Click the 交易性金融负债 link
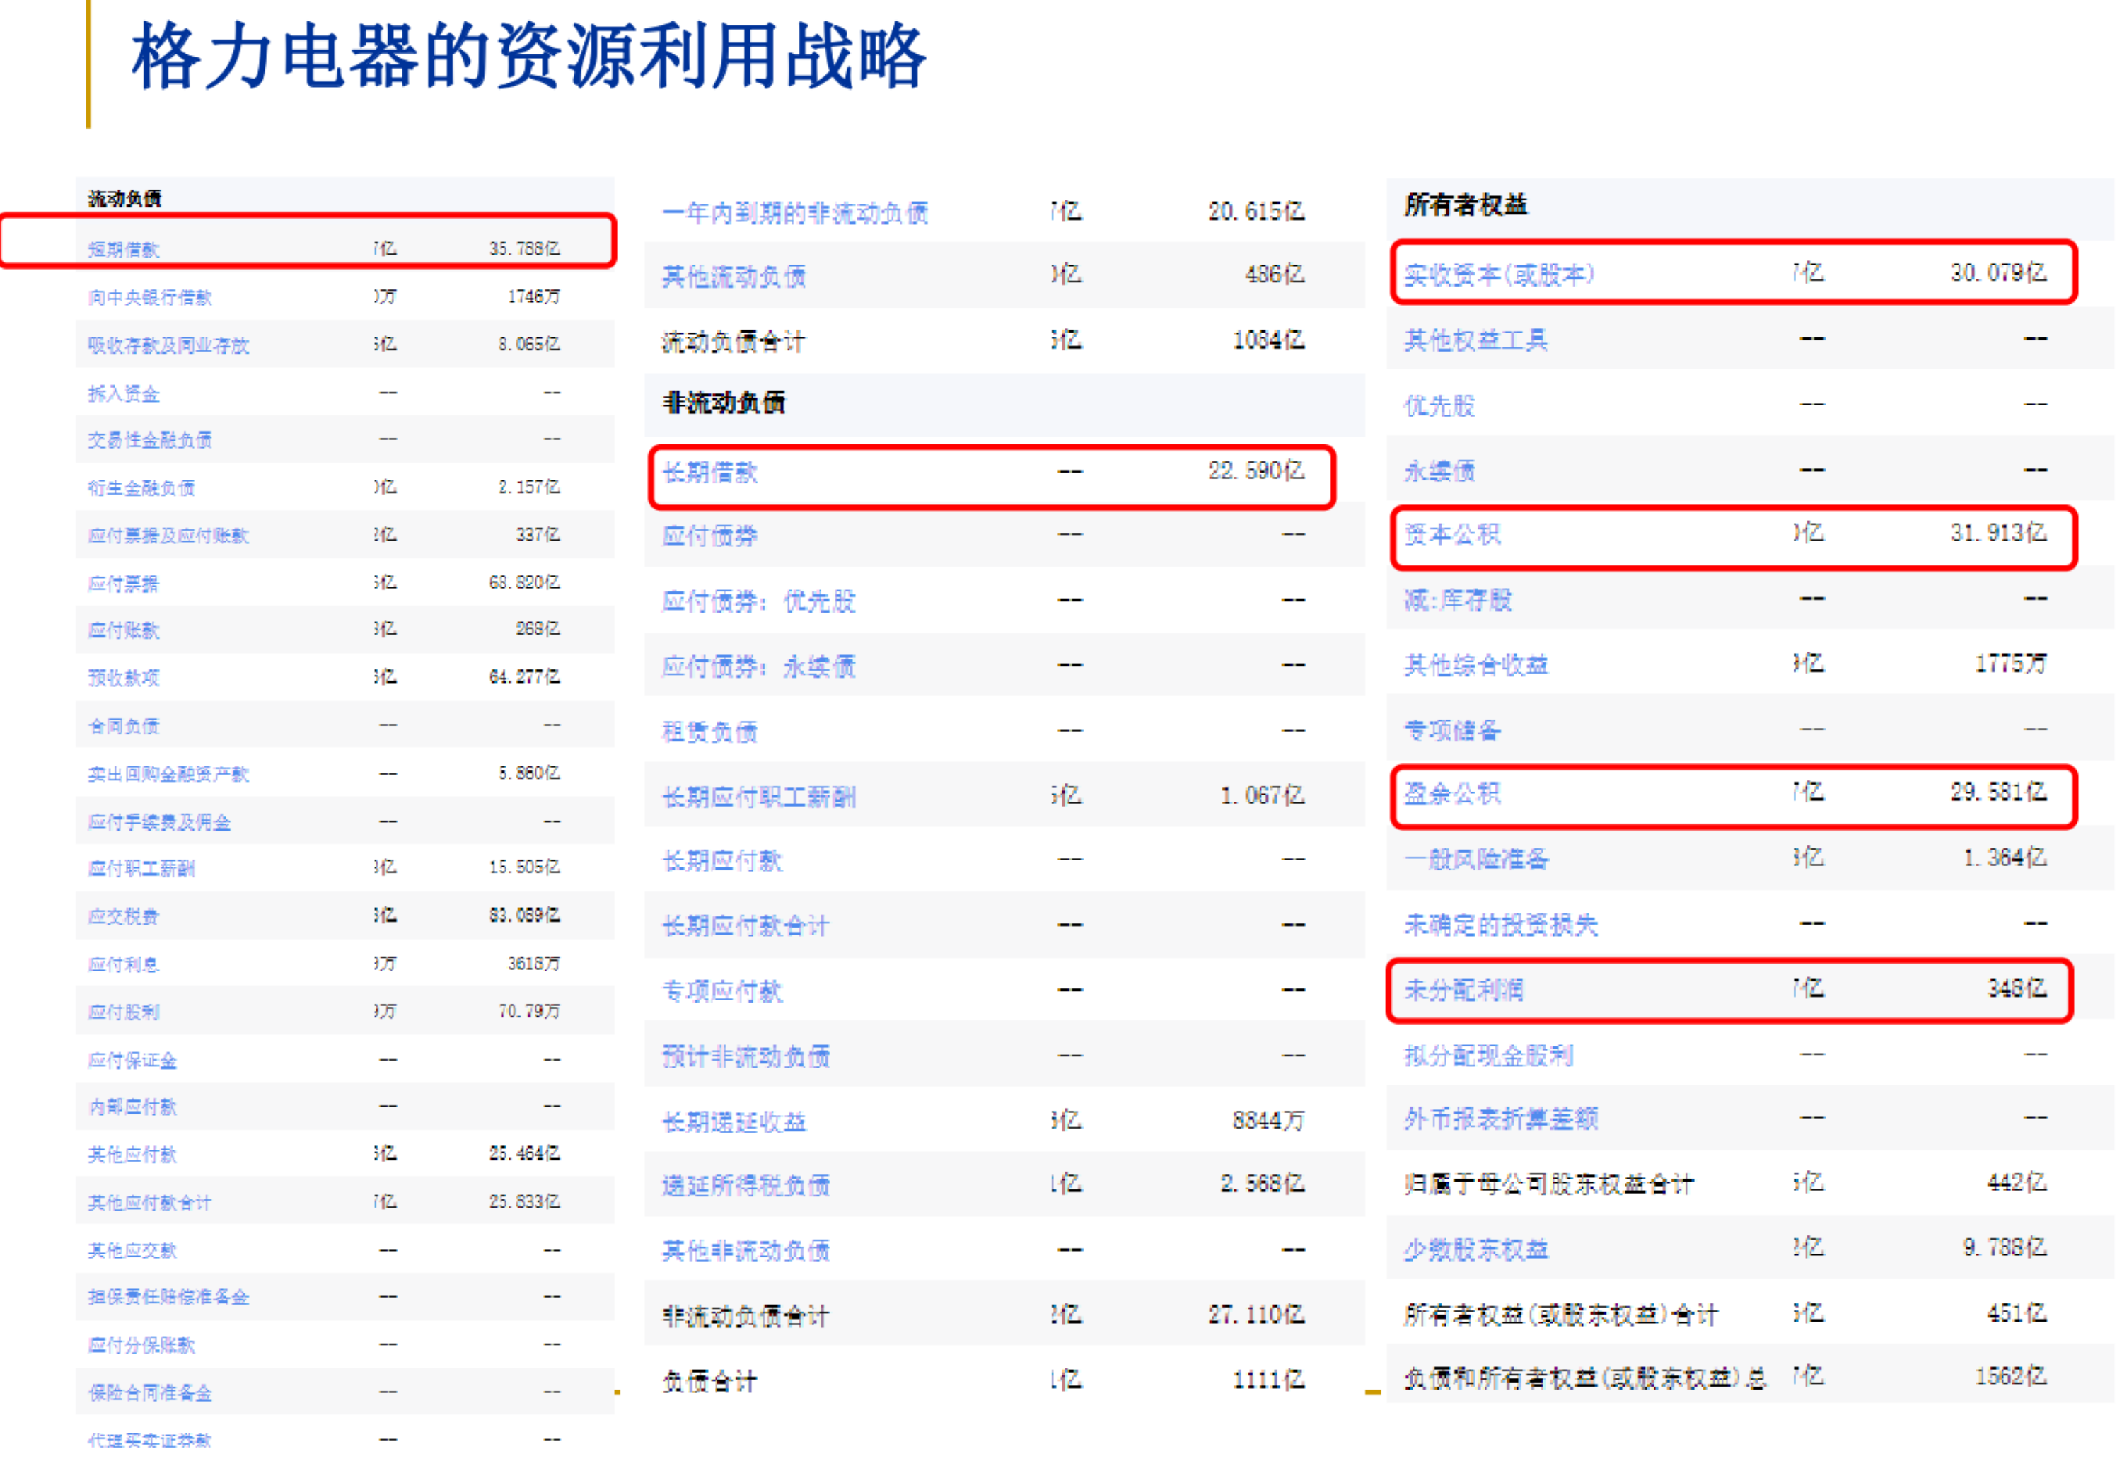The height and width of the screenshot is (1466, 2122). tap(151, 439)
